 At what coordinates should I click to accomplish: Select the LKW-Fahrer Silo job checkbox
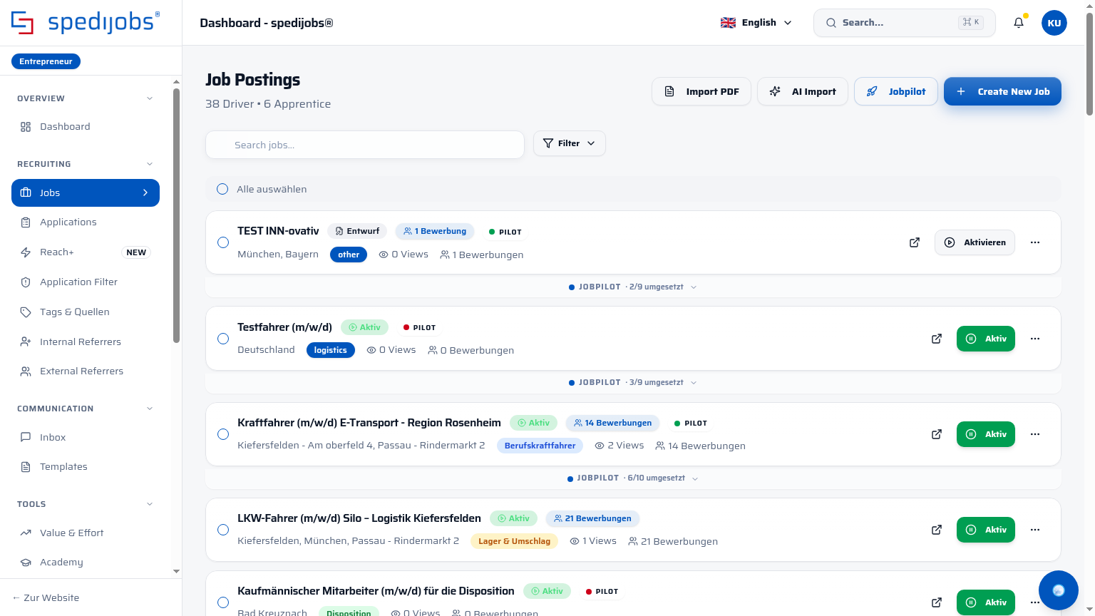(x=223, y=530)
